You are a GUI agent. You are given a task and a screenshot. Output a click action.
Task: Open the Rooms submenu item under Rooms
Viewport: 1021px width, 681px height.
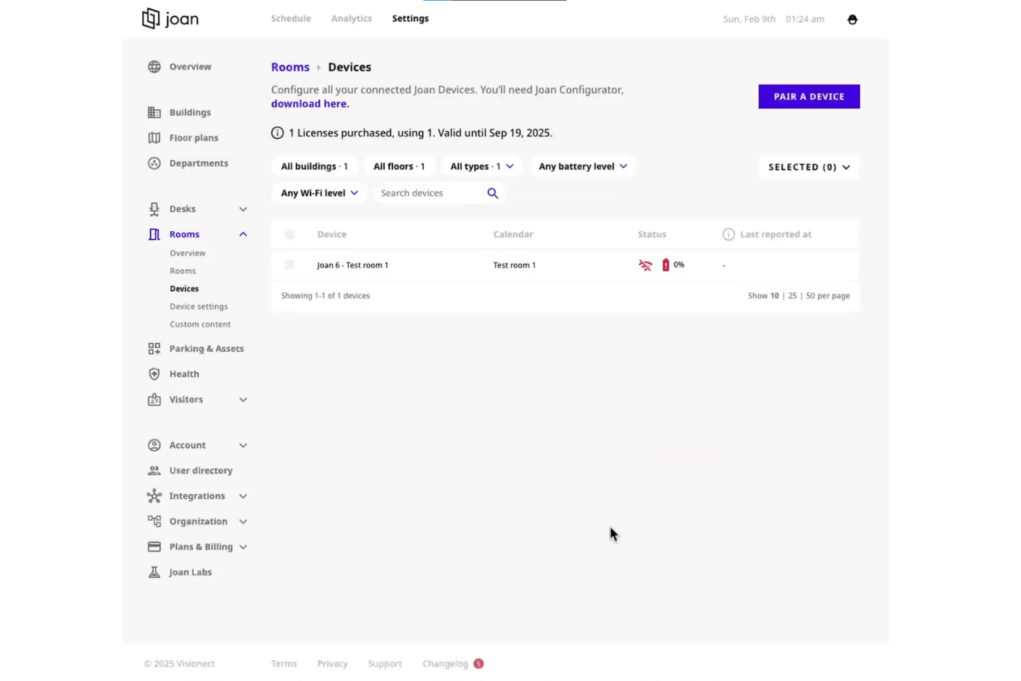pos(183,271)
